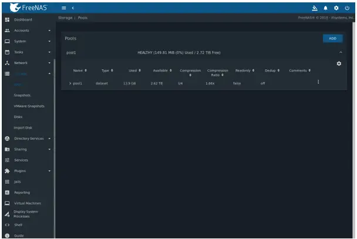The height and width of the screenshot is (239, 357).
Task: Click the 1.66x compression ratio value
Action: click(x=210, y=83)
